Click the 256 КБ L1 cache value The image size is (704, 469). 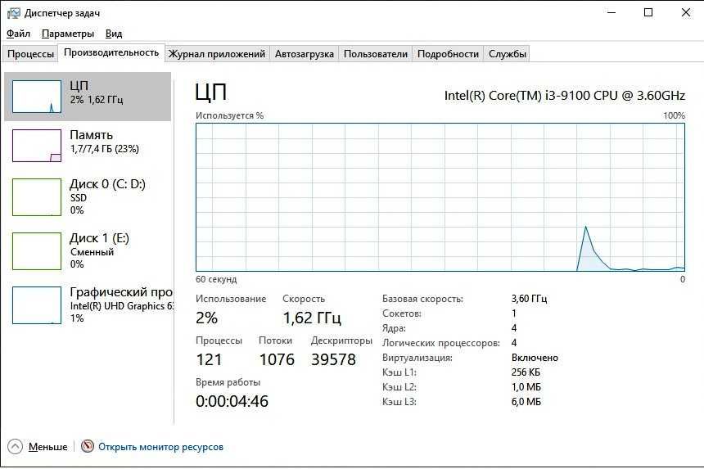click(526, 372)
